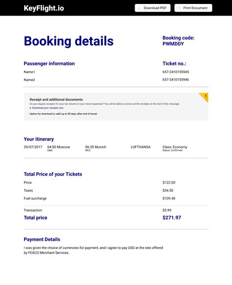232x285 pixels.
Task: Click ticket number 657-2410155946
Action: (x=176, y=80)
